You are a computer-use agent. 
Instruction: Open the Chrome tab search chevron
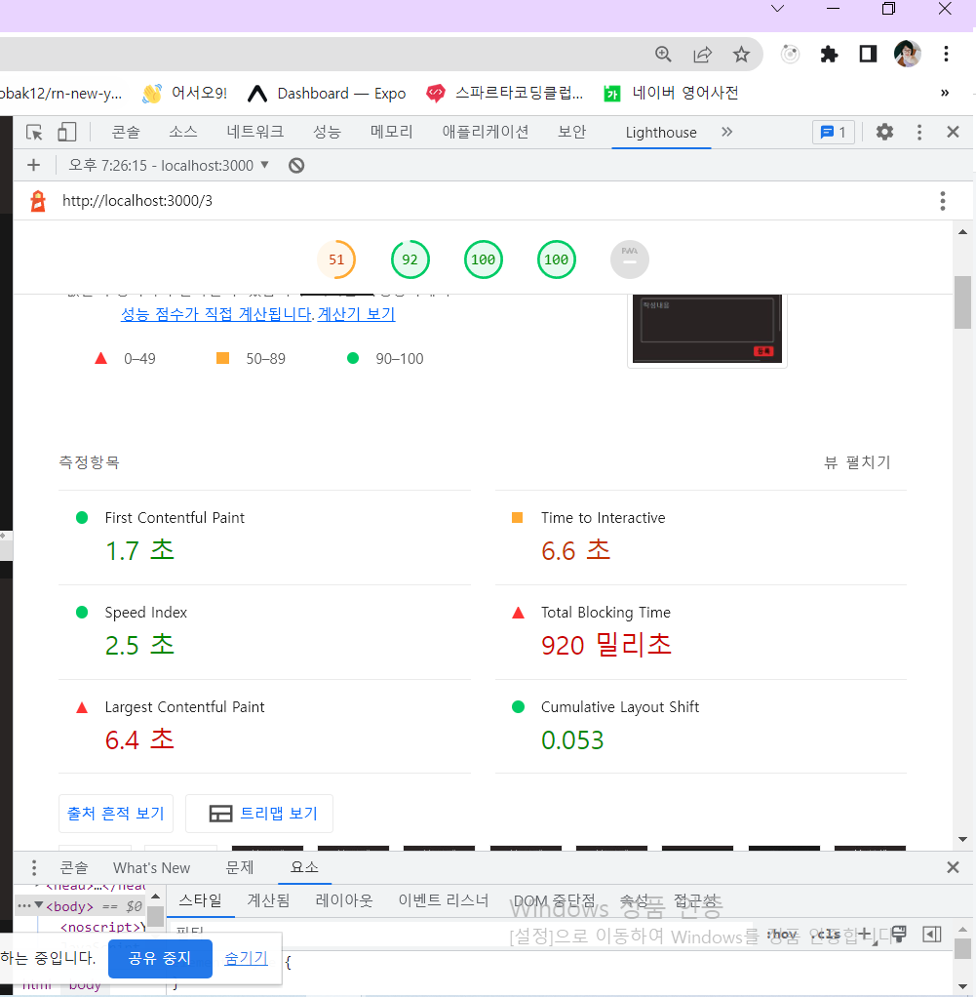(x=777, y=9)
